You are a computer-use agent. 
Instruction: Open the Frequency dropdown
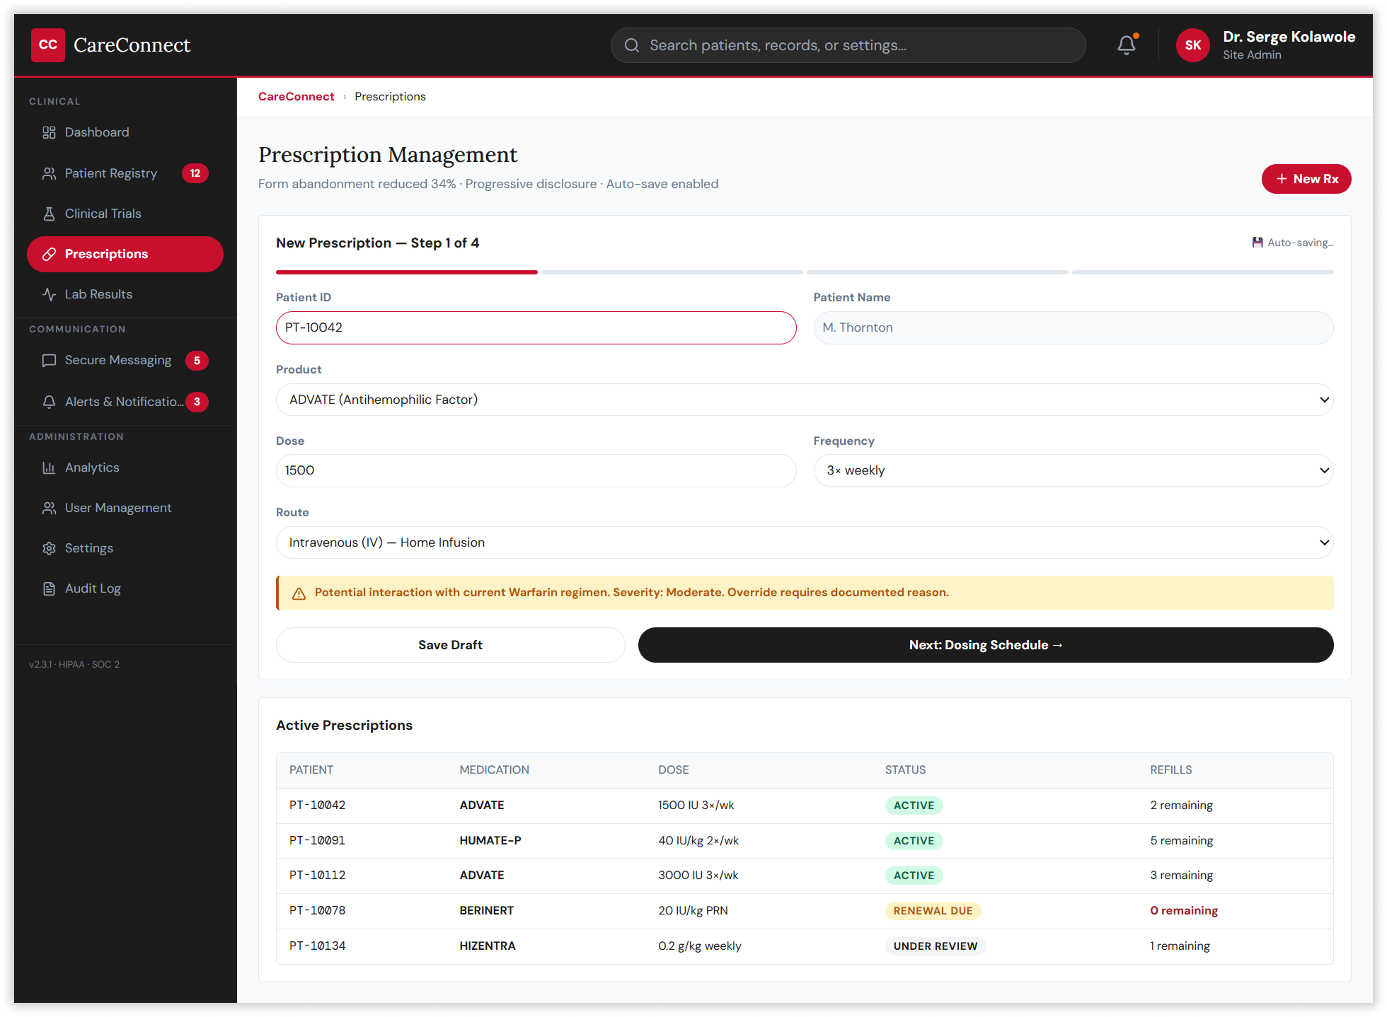pyautogui.click(x=1073, y=470)
